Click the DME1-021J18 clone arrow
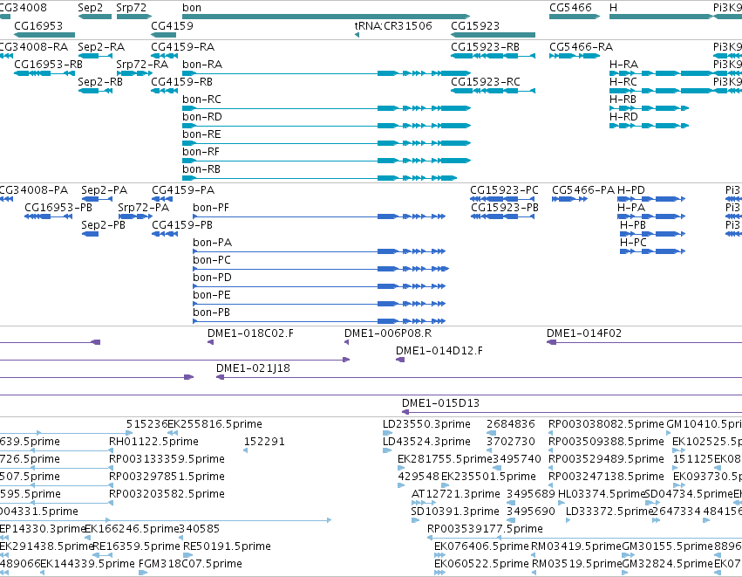742x577 pixels. pos(479,378)
